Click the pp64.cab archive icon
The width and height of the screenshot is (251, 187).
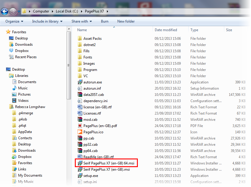[x=80, y=151]
